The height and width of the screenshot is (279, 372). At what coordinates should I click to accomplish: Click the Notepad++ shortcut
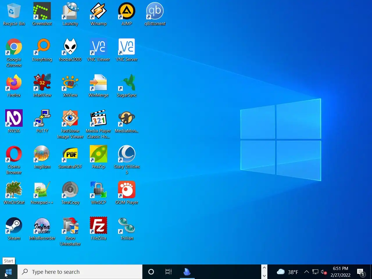42,193
